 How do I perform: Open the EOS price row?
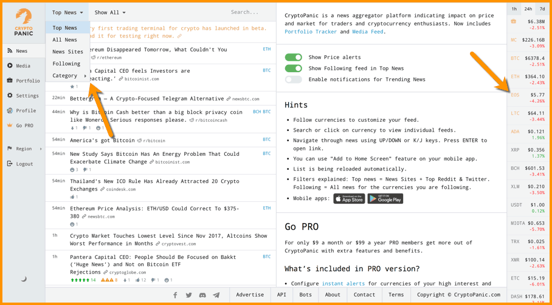tap(528, 98)
